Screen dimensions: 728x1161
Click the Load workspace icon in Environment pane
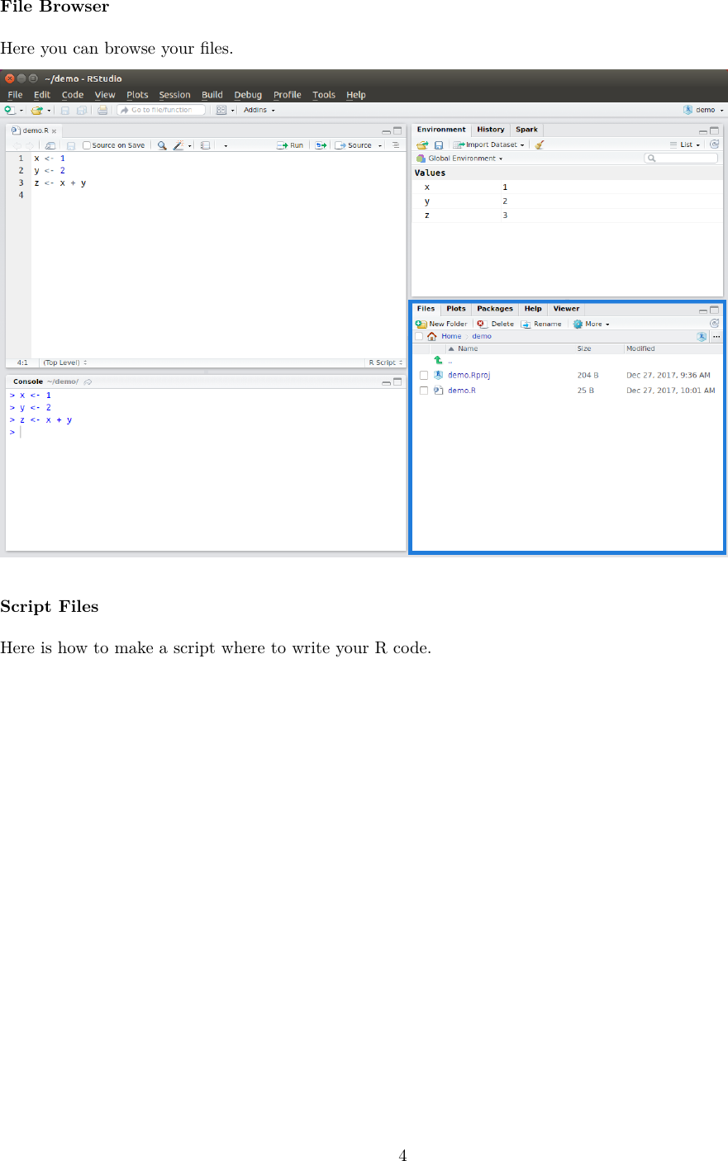coord(422,145)
